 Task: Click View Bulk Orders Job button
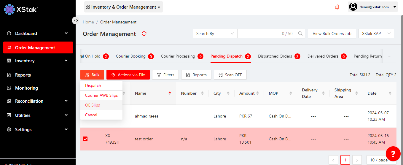[332, 34]
